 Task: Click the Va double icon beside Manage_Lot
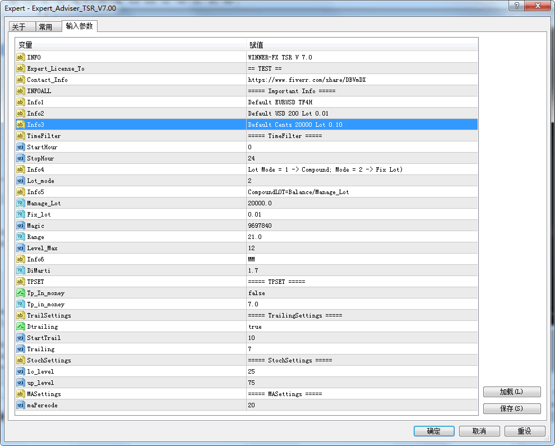(x=20, y=203)
